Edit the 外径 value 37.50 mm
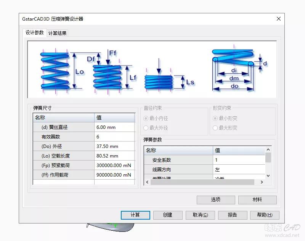The width and height of the screenshot is (305, 241). 114,146
